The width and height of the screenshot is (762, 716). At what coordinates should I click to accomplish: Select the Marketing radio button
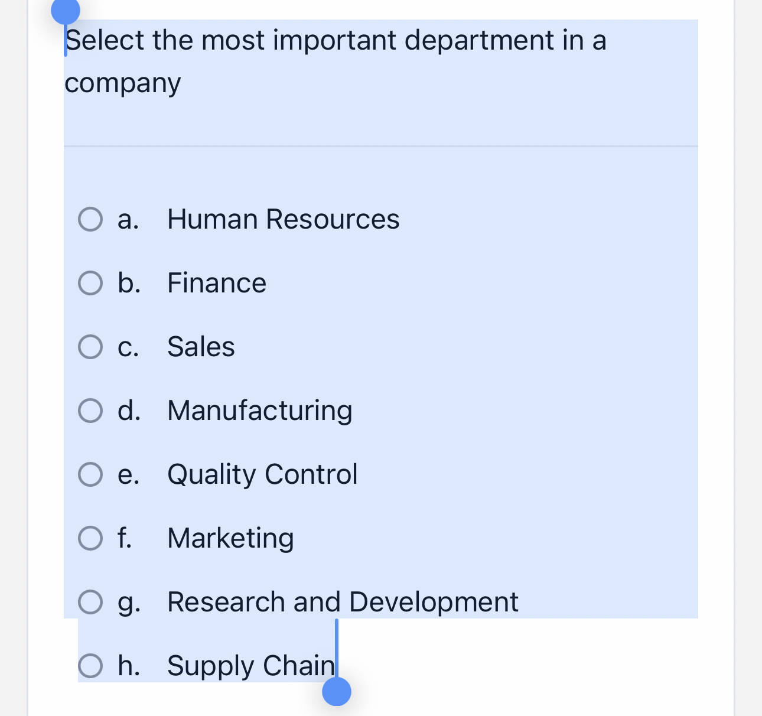90,538
